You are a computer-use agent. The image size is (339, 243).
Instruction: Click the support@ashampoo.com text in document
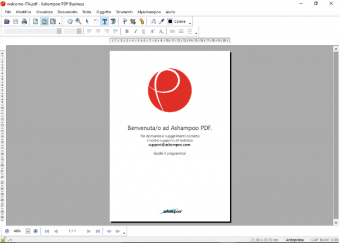(x=169, y=145)
